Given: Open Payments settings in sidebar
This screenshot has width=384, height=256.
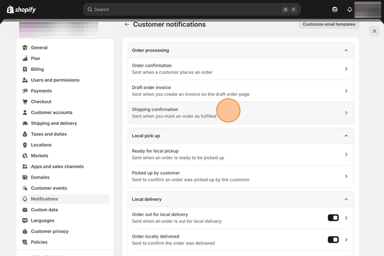Looking at the screenshot, I should pyautogui.click(x=41, y=91).
